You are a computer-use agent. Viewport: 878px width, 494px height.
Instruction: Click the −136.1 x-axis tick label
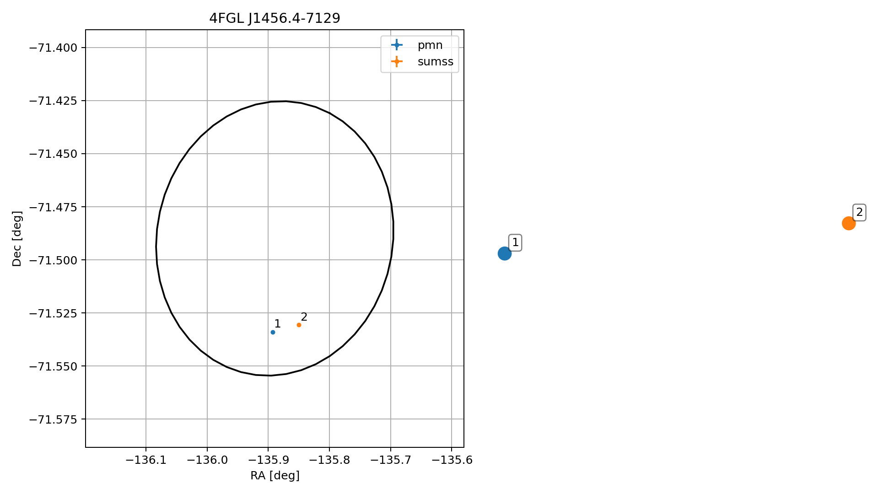[146, 460]
